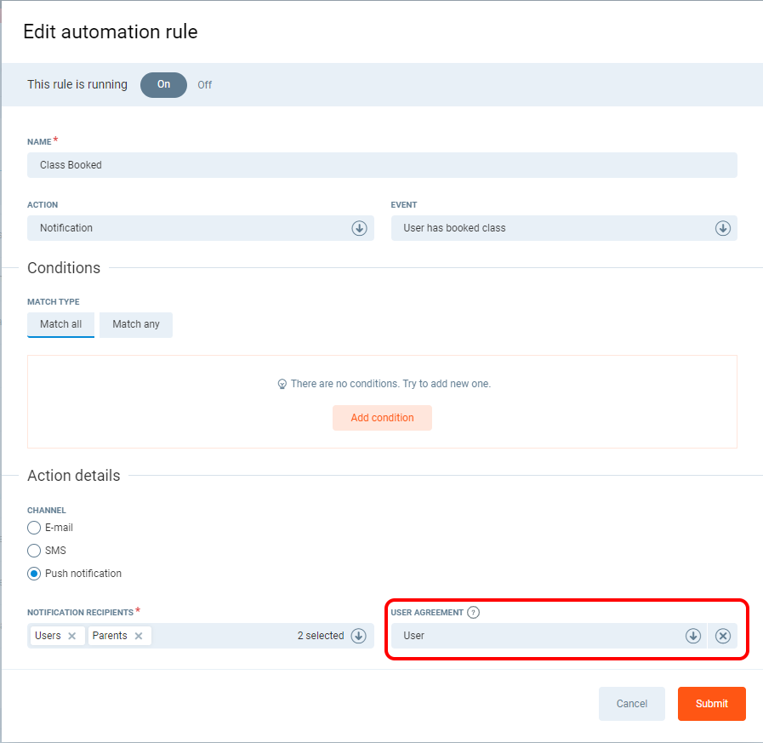Screen dimensions: 763x743
Task: Clear the User Agreement selection
Action: pyautogui.click(x=723, y=636)
